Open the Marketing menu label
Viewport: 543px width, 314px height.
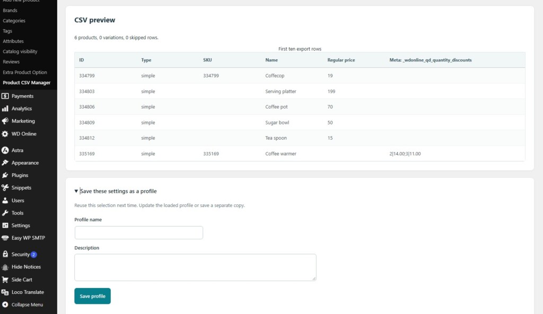pos(23,121)
